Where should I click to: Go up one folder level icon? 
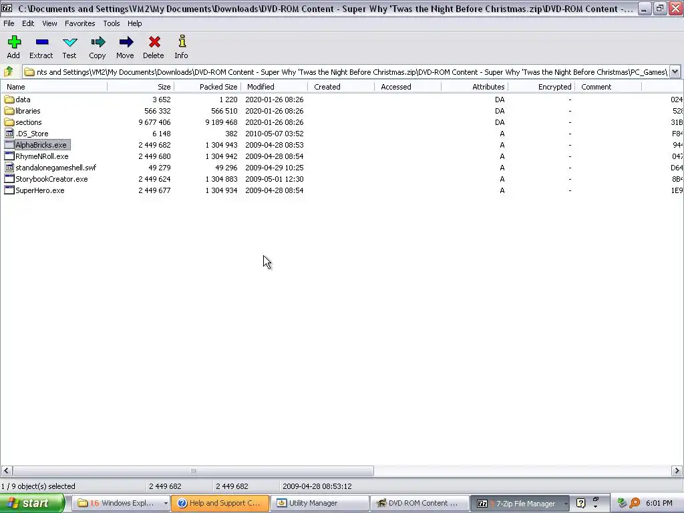click(8, 71)
